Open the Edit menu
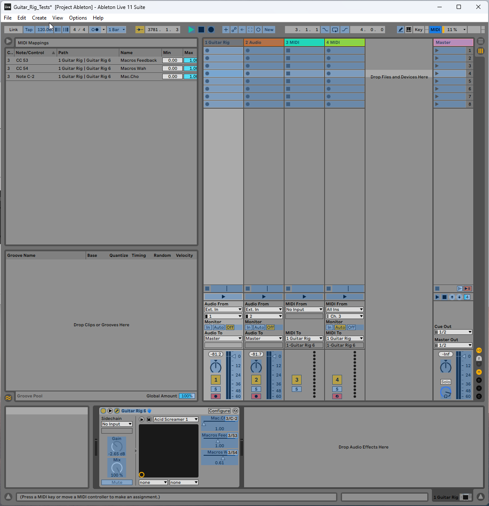The image size is (489, 506). point(22,18)
